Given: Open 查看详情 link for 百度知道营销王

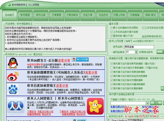Looking at the screenshot, I should point(62,86).
